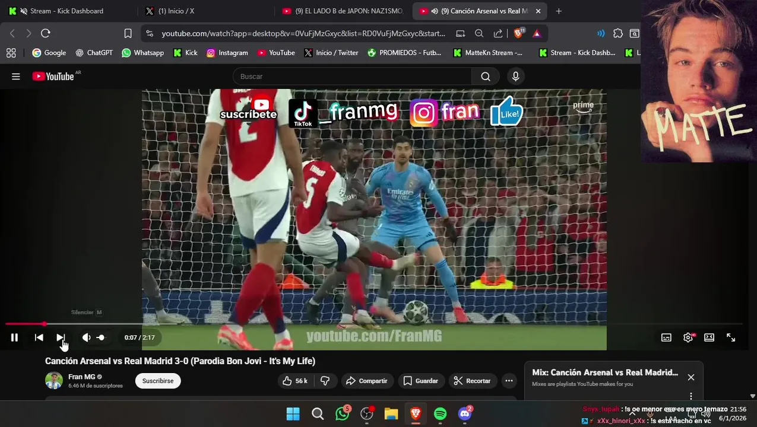Click the share page icon in address bar
Screen dimensions: 757x427
(498, 33)
